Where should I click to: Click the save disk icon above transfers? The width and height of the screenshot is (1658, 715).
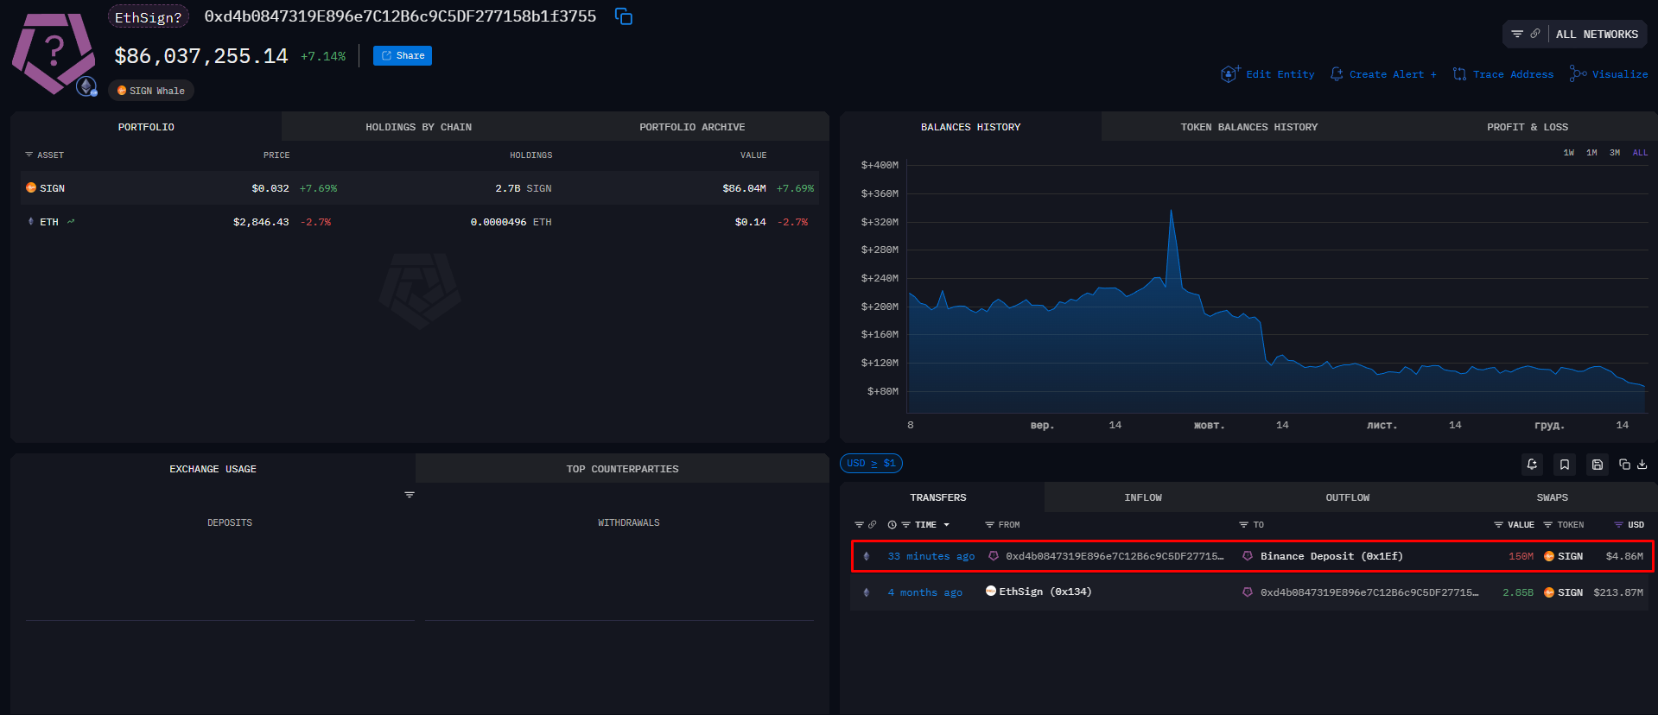pyautogui.click(x=1597, y=465)
